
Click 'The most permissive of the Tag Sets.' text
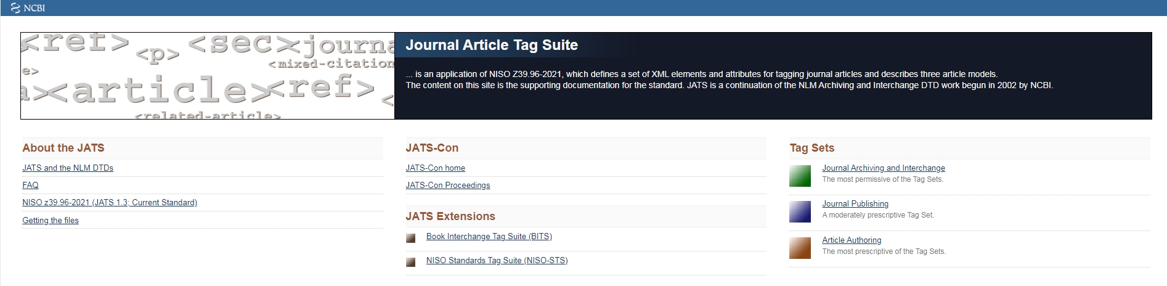coord(882,179)
